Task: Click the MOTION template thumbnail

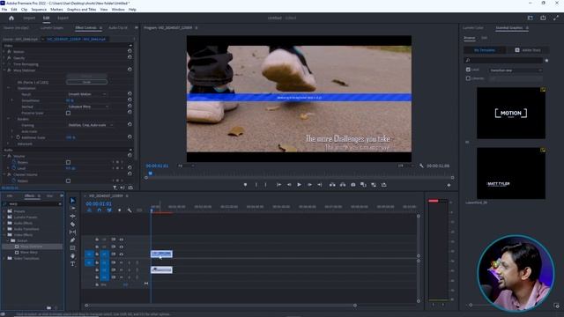Action: [511, 113]
